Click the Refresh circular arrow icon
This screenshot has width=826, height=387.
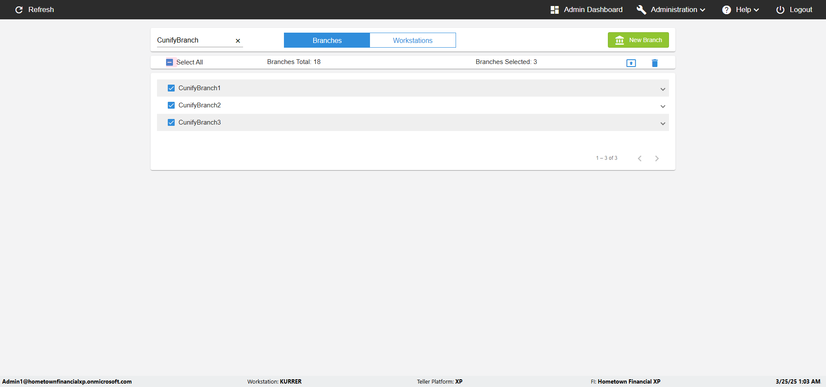[19, 9]
